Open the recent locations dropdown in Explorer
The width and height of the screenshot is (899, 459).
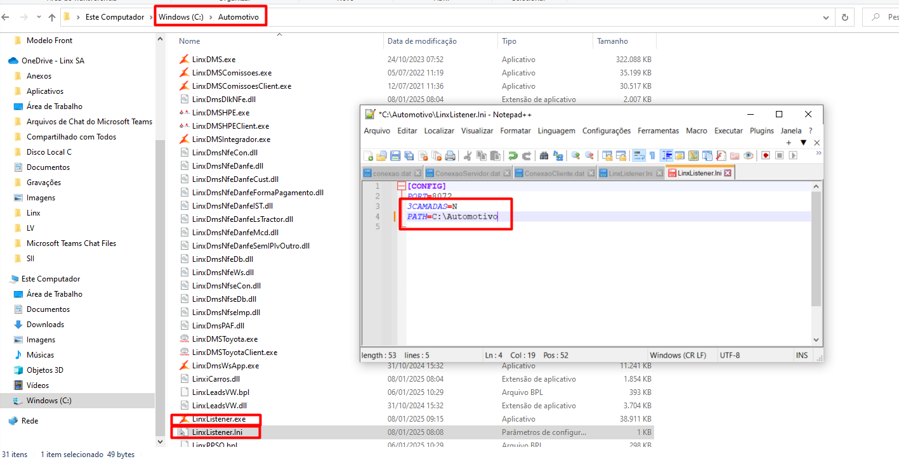[x=37, y=18]
